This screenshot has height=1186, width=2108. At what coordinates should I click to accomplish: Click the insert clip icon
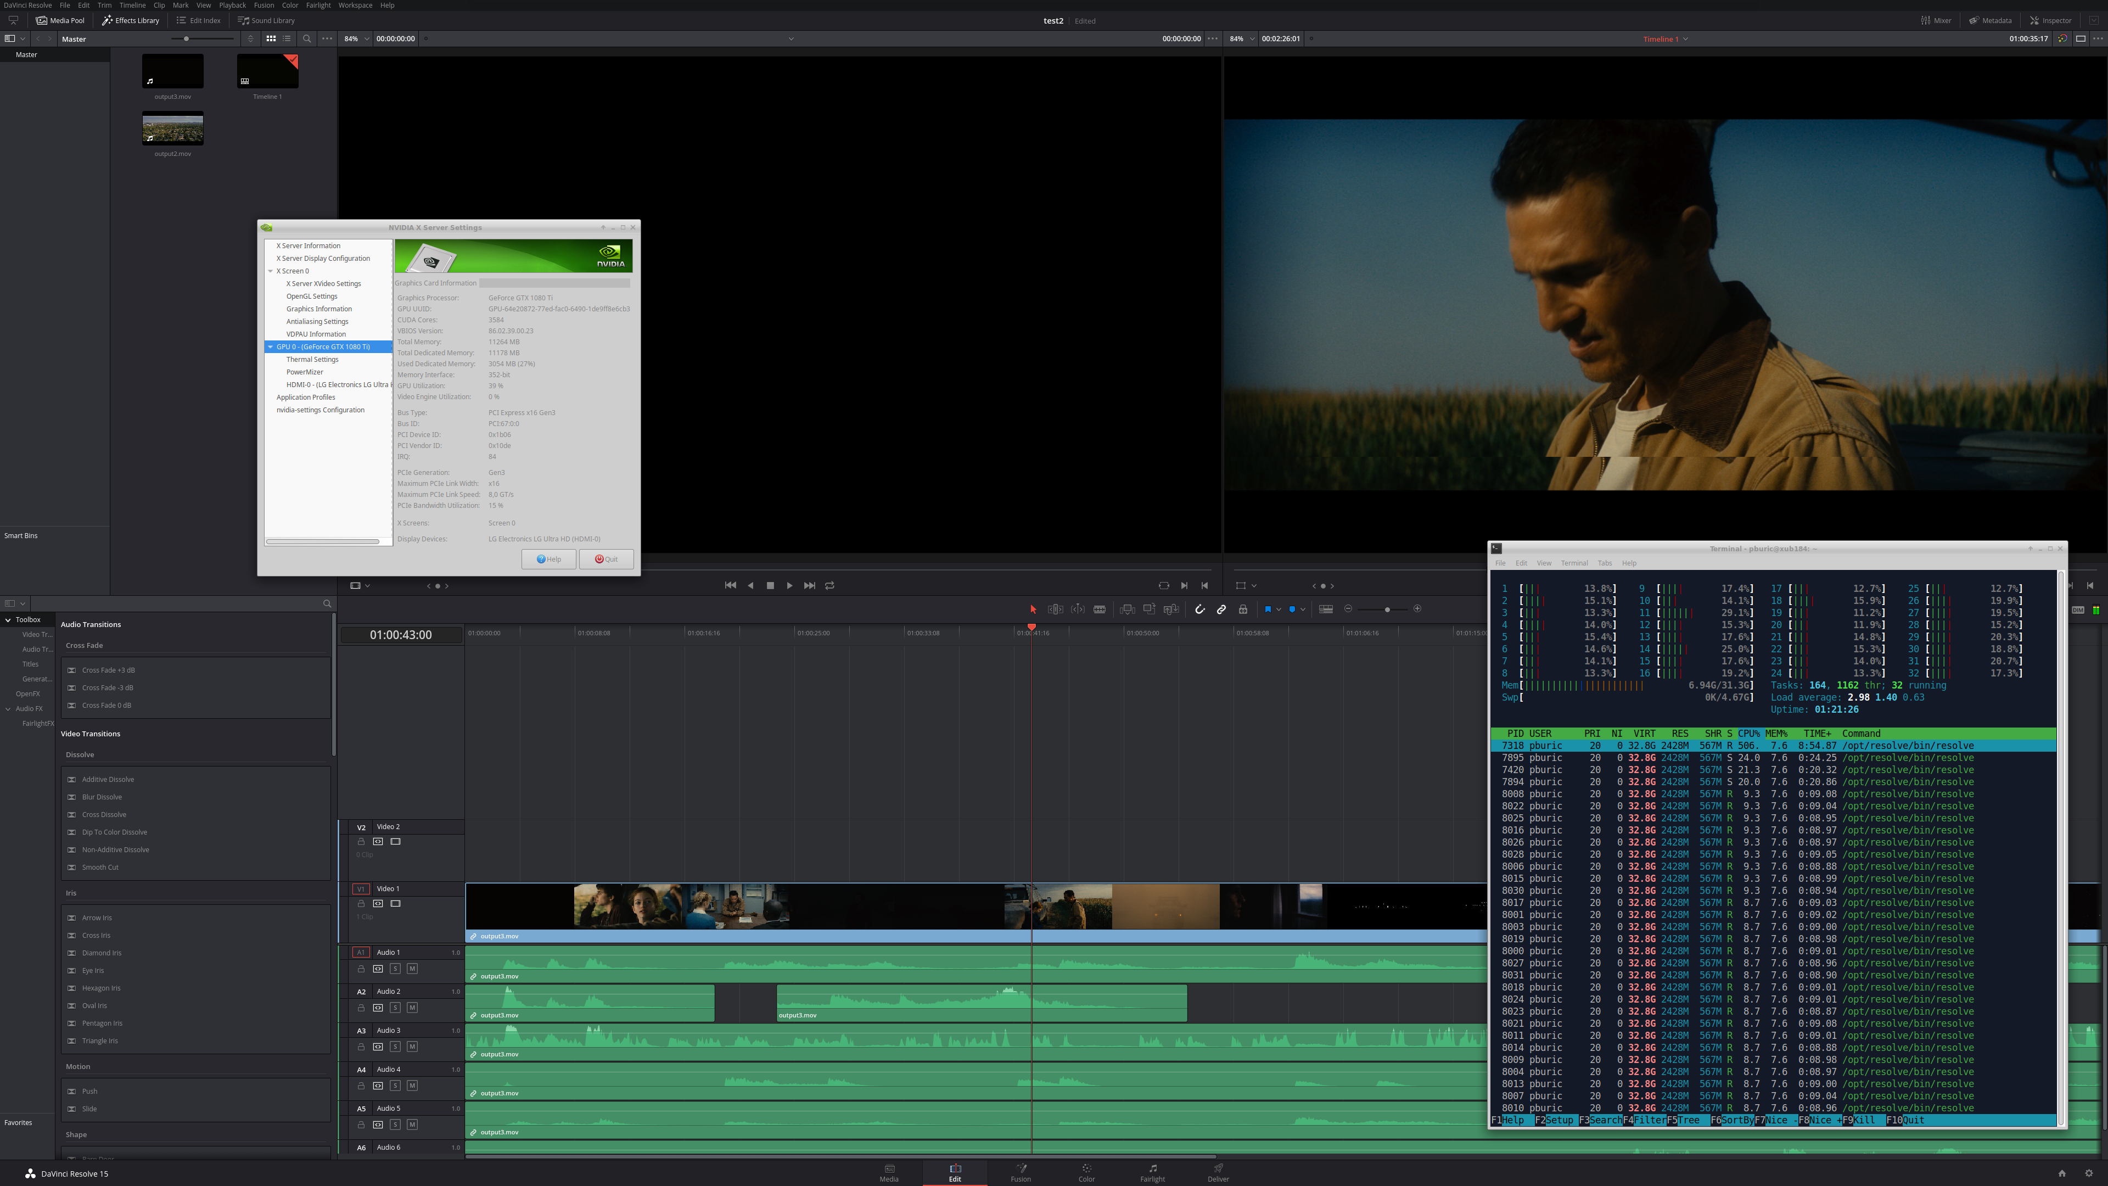click(1127, 609)
